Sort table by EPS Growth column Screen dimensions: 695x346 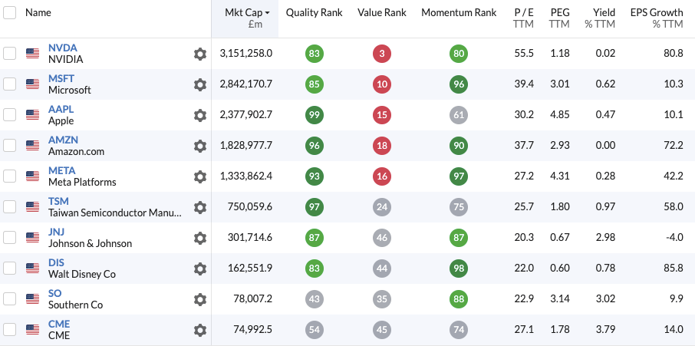click(656, 13)
